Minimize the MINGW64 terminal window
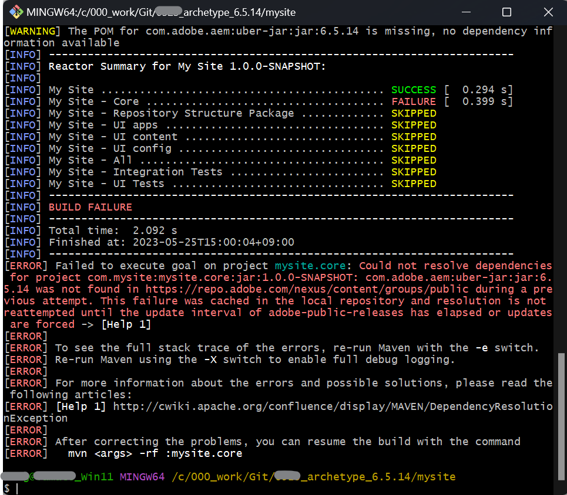Image resolution: width=567 pixels, height=495 pixels. 466,12
